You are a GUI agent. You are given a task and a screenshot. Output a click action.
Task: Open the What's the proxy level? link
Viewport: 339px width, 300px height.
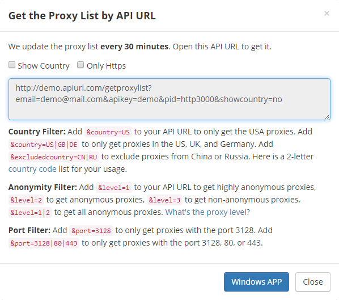(x=207, y=212)
